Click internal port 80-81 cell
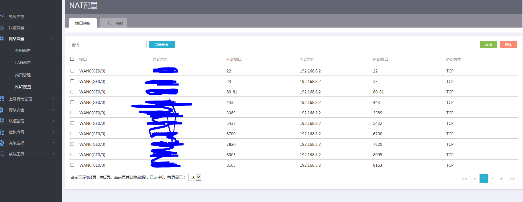This screenshot has height=202, width=523. click(x=378, y=92)
